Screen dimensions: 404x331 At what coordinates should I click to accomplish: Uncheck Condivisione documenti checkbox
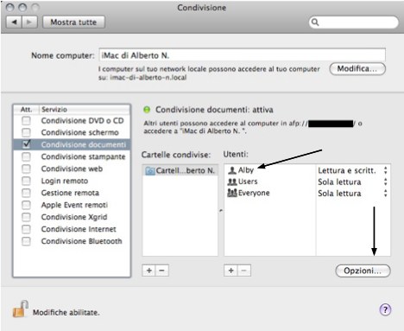coord(26,144)
